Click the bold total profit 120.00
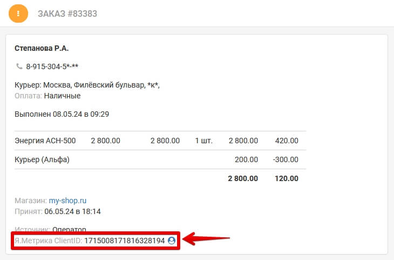Screen dimensions: 394x260 pos(287,178)
